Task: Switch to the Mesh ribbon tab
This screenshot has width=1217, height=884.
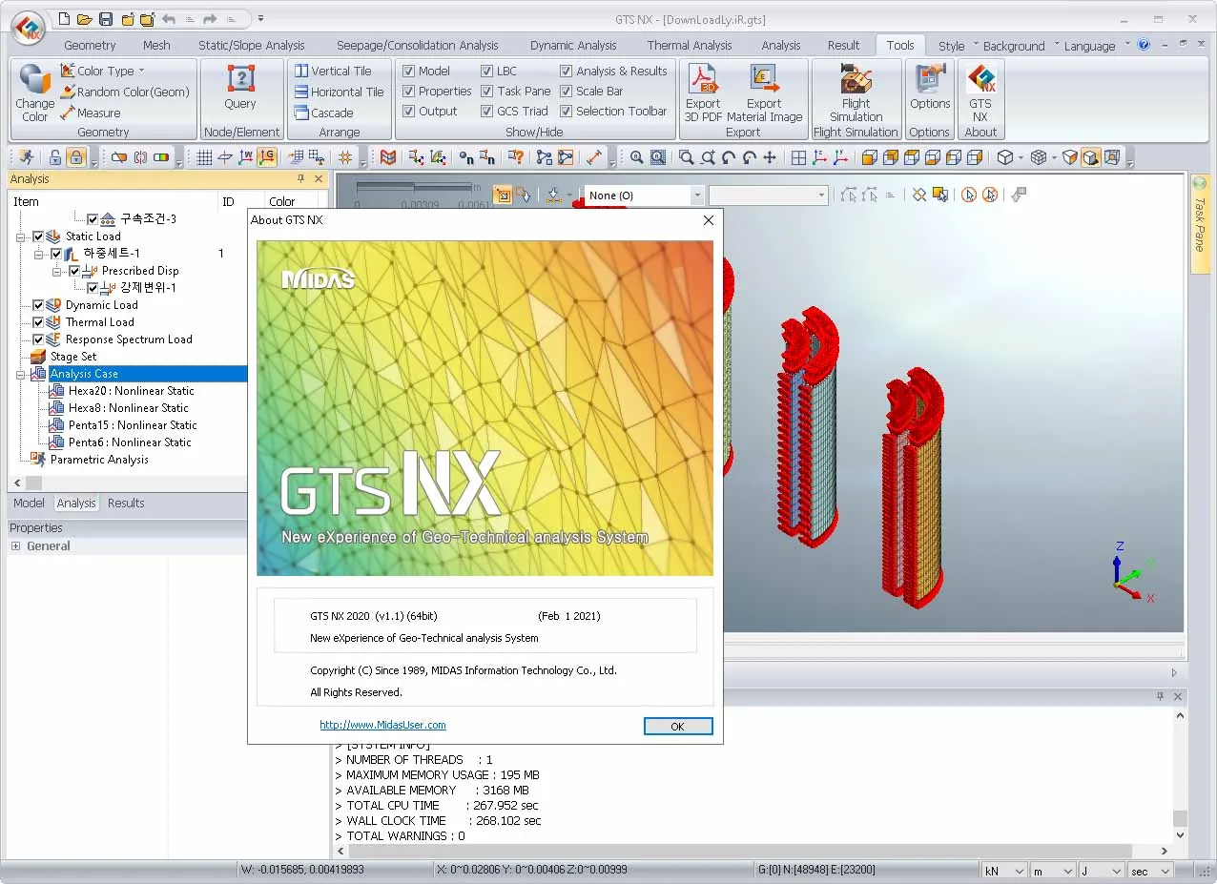Action: [156, 45]
